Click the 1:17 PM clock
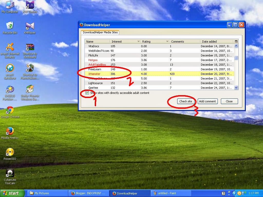The width and height of the screenshot is (263, 197). coord(253,193)
